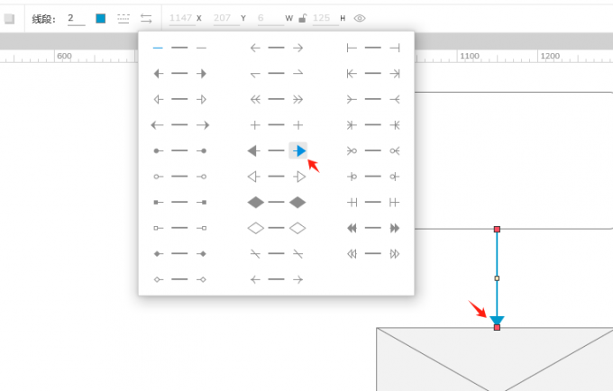Select the small hollow square right end
The height and width of the screenshot is (391, 613).
point(202,228)
